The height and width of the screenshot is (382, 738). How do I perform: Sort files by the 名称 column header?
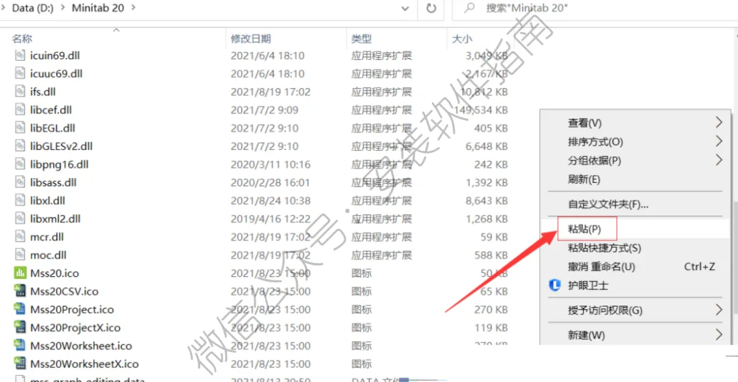pos(22,38)
